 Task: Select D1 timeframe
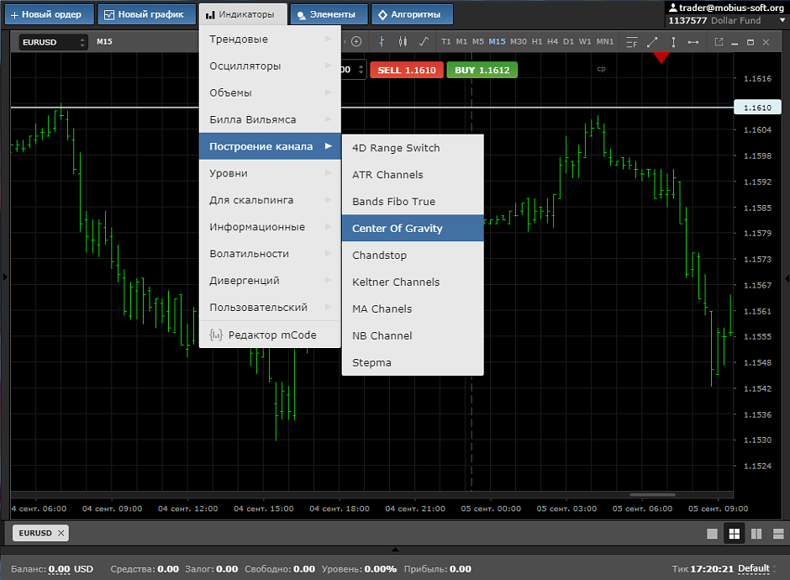coord(569,42)
